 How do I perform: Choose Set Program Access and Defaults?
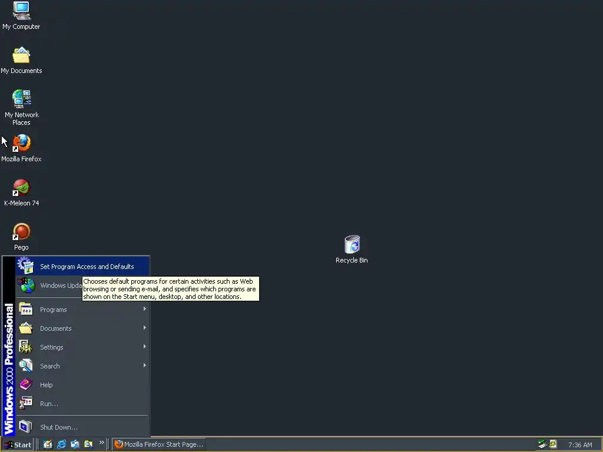click(82, 267)
